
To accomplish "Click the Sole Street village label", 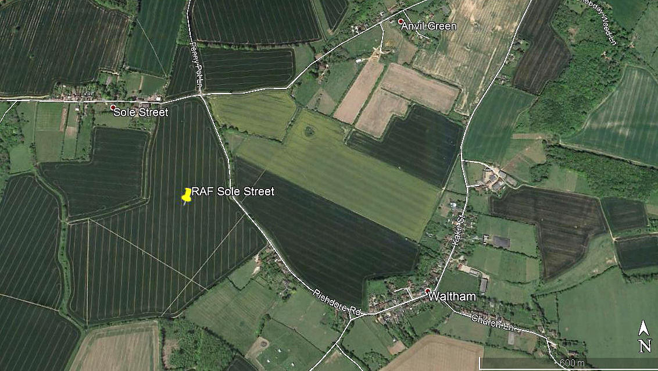I will pyautogui.click(x=141, y=112).
